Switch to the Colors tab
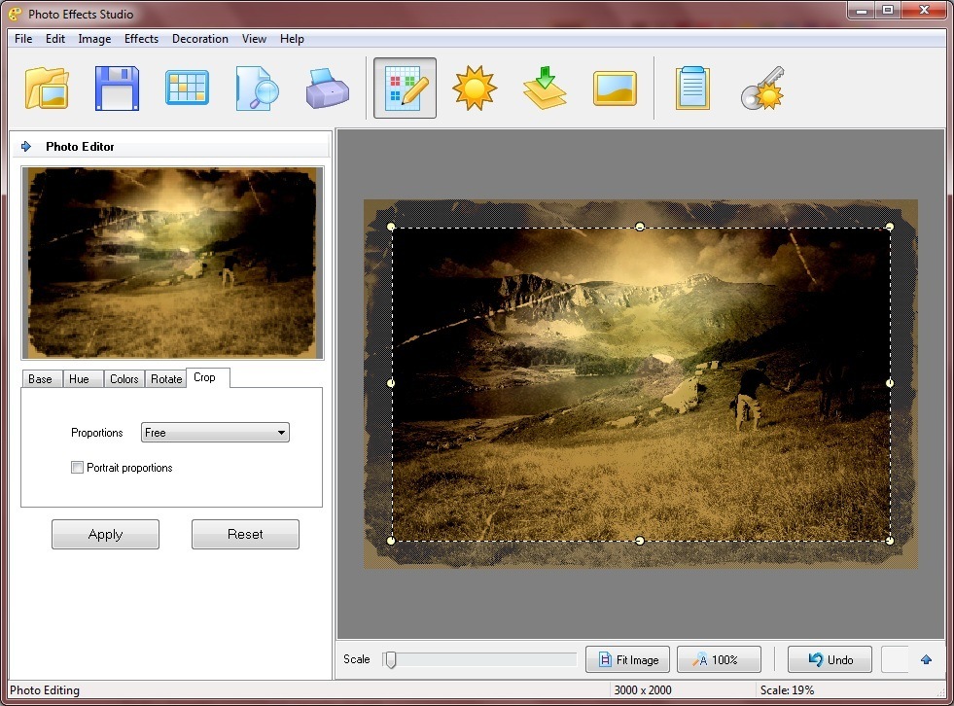This screenshot has width=954, height=706. coord(124,378)
